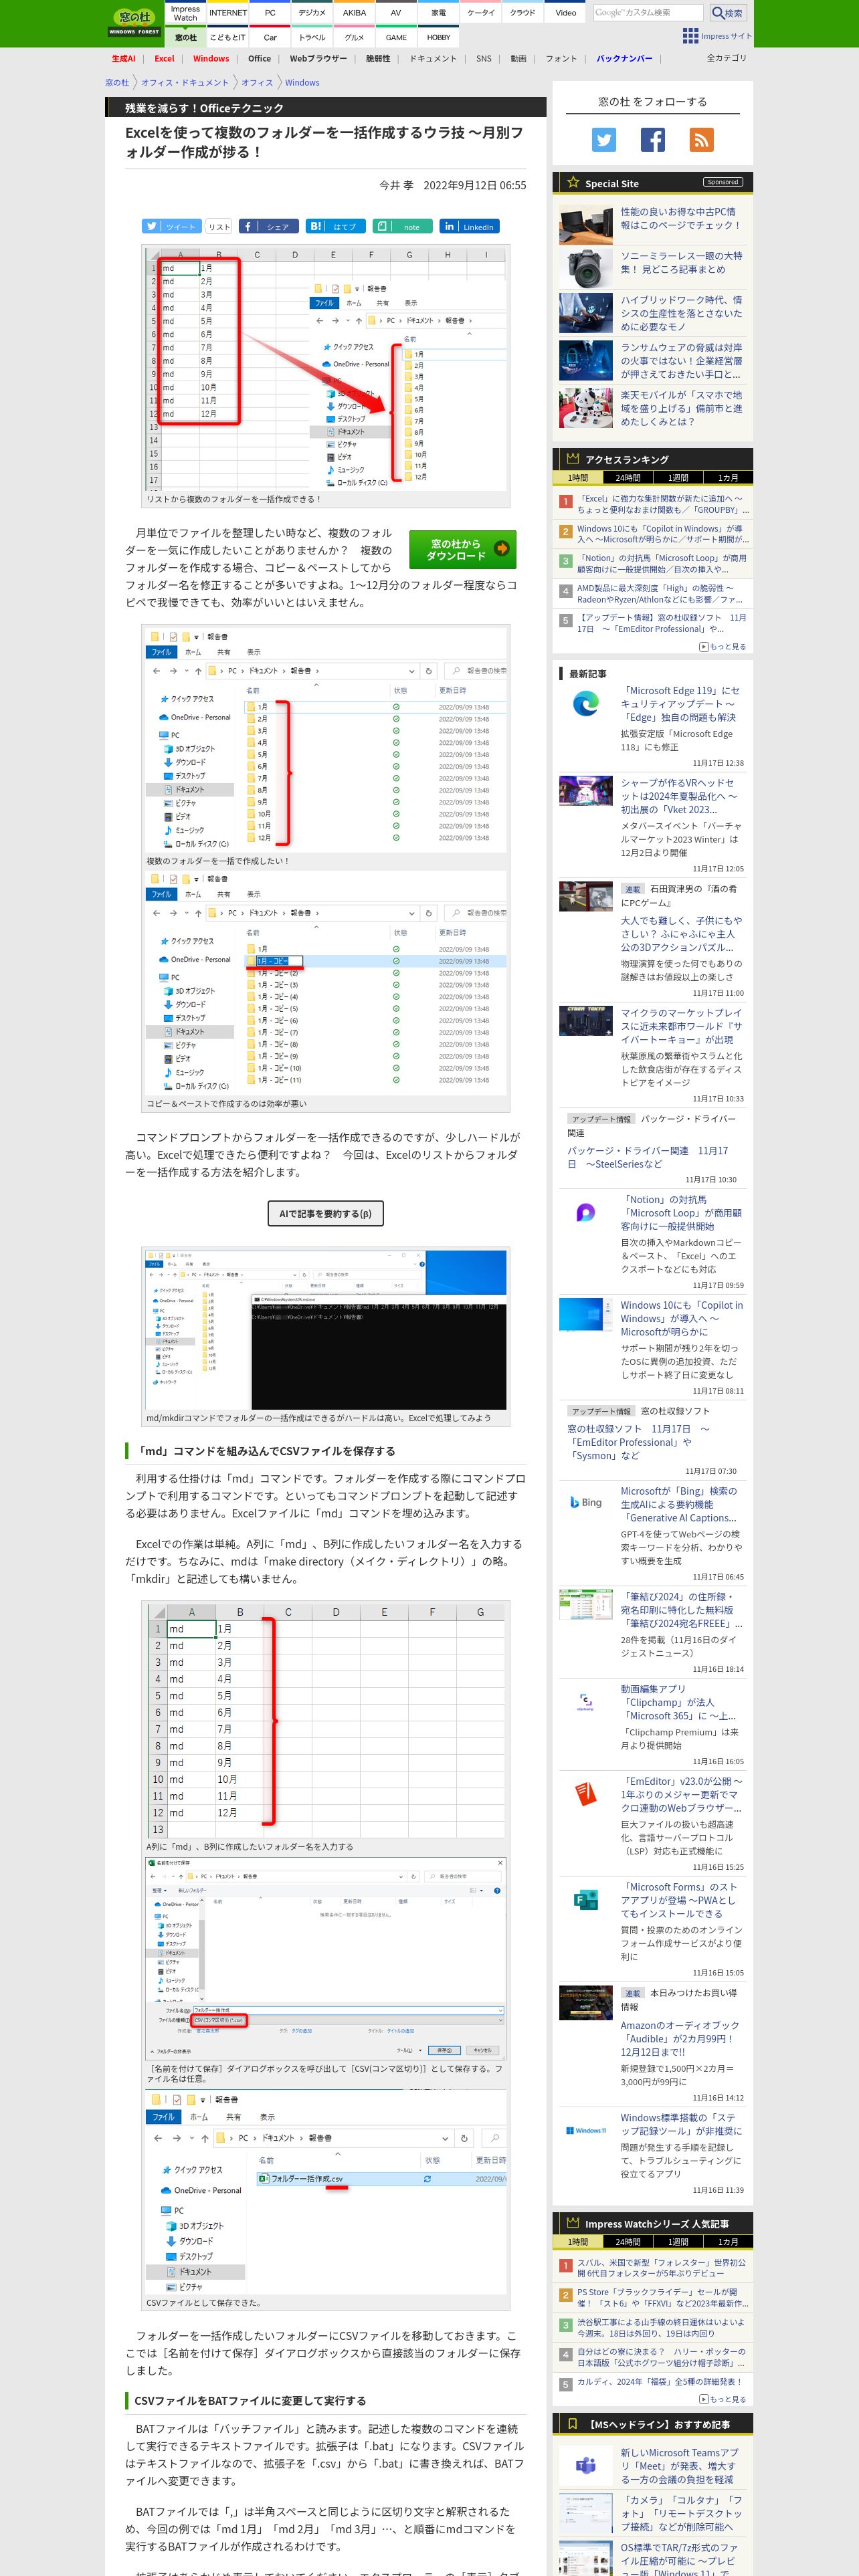This screenshot has height=2576, width=859.
Task: Open the バックナンバー link
Action: 624,59
